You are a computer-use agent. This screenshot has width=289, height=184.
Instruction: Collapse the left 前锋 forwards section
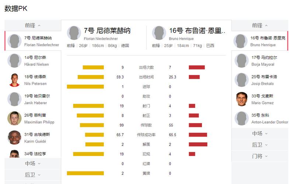click(33, 25)
